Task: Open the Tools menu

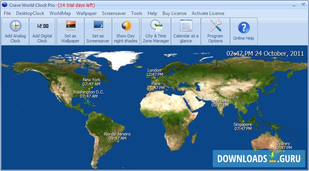Action: click(x=137, y=13)
